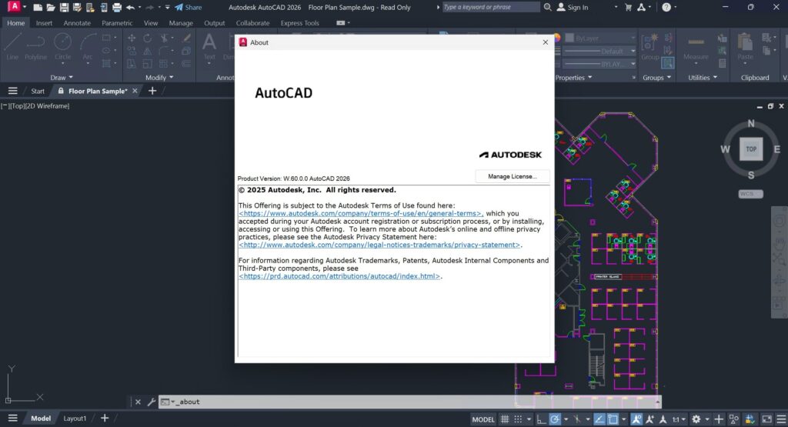Click the keyword search input field
The image size is (788, 427).
[490, 7]
